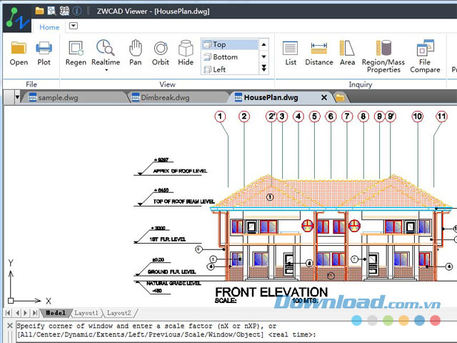Run the Regen tool

(76, 53)
